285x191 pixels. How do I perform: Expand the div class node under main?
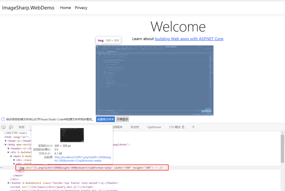tap(14, 160)
